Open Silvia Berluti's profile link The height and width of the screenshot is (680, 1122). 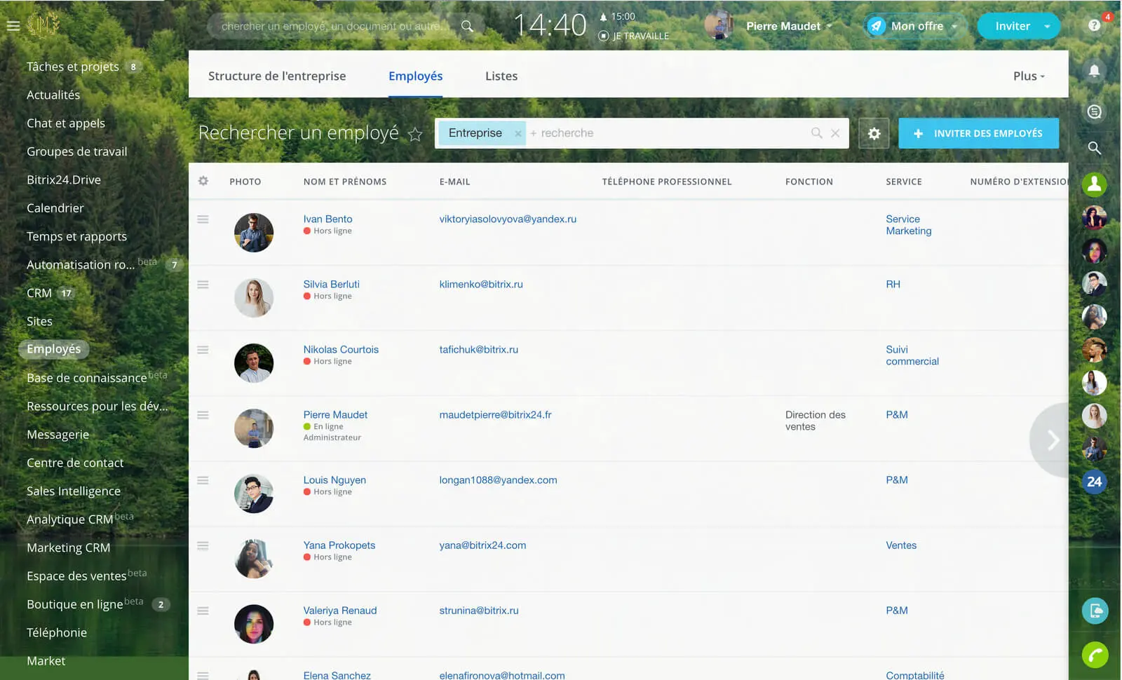pos(331,284)
